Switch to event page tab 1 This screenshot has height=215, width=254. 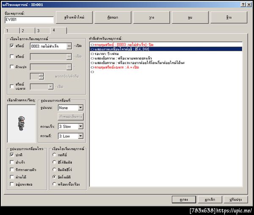pyautogui.click(x=12, y=30)
